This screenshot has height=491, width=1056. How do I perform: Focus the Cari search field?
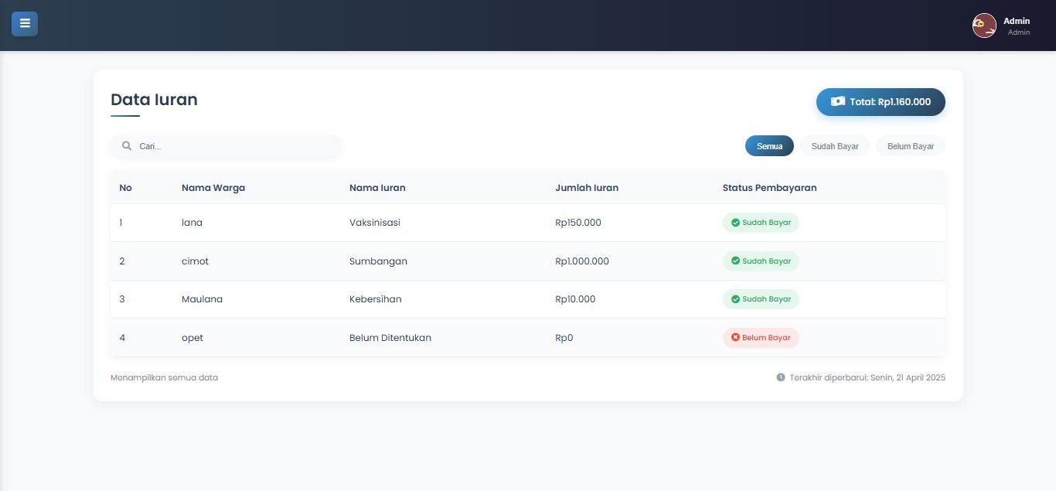[x=227, y=146]
